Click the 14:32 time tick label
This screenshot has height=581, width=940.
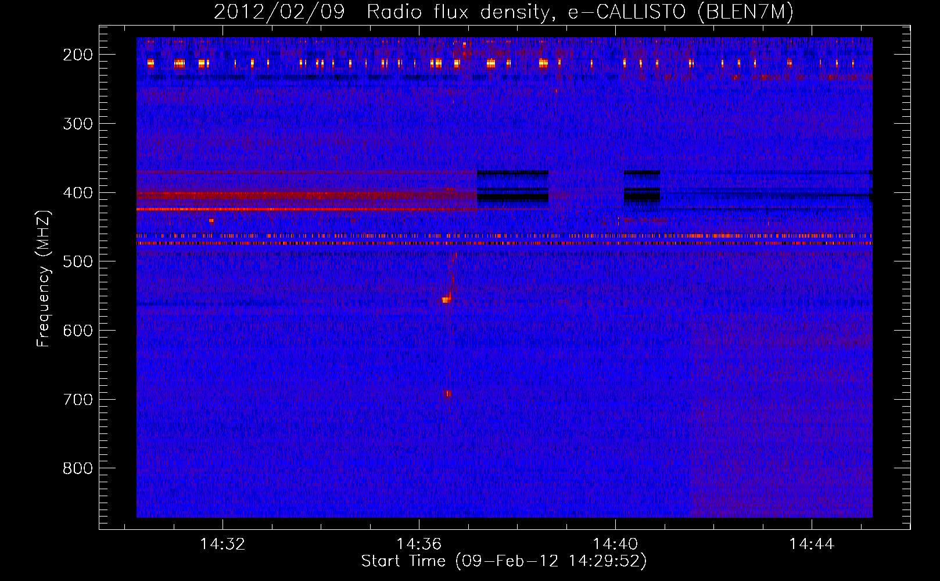point(223,544)
